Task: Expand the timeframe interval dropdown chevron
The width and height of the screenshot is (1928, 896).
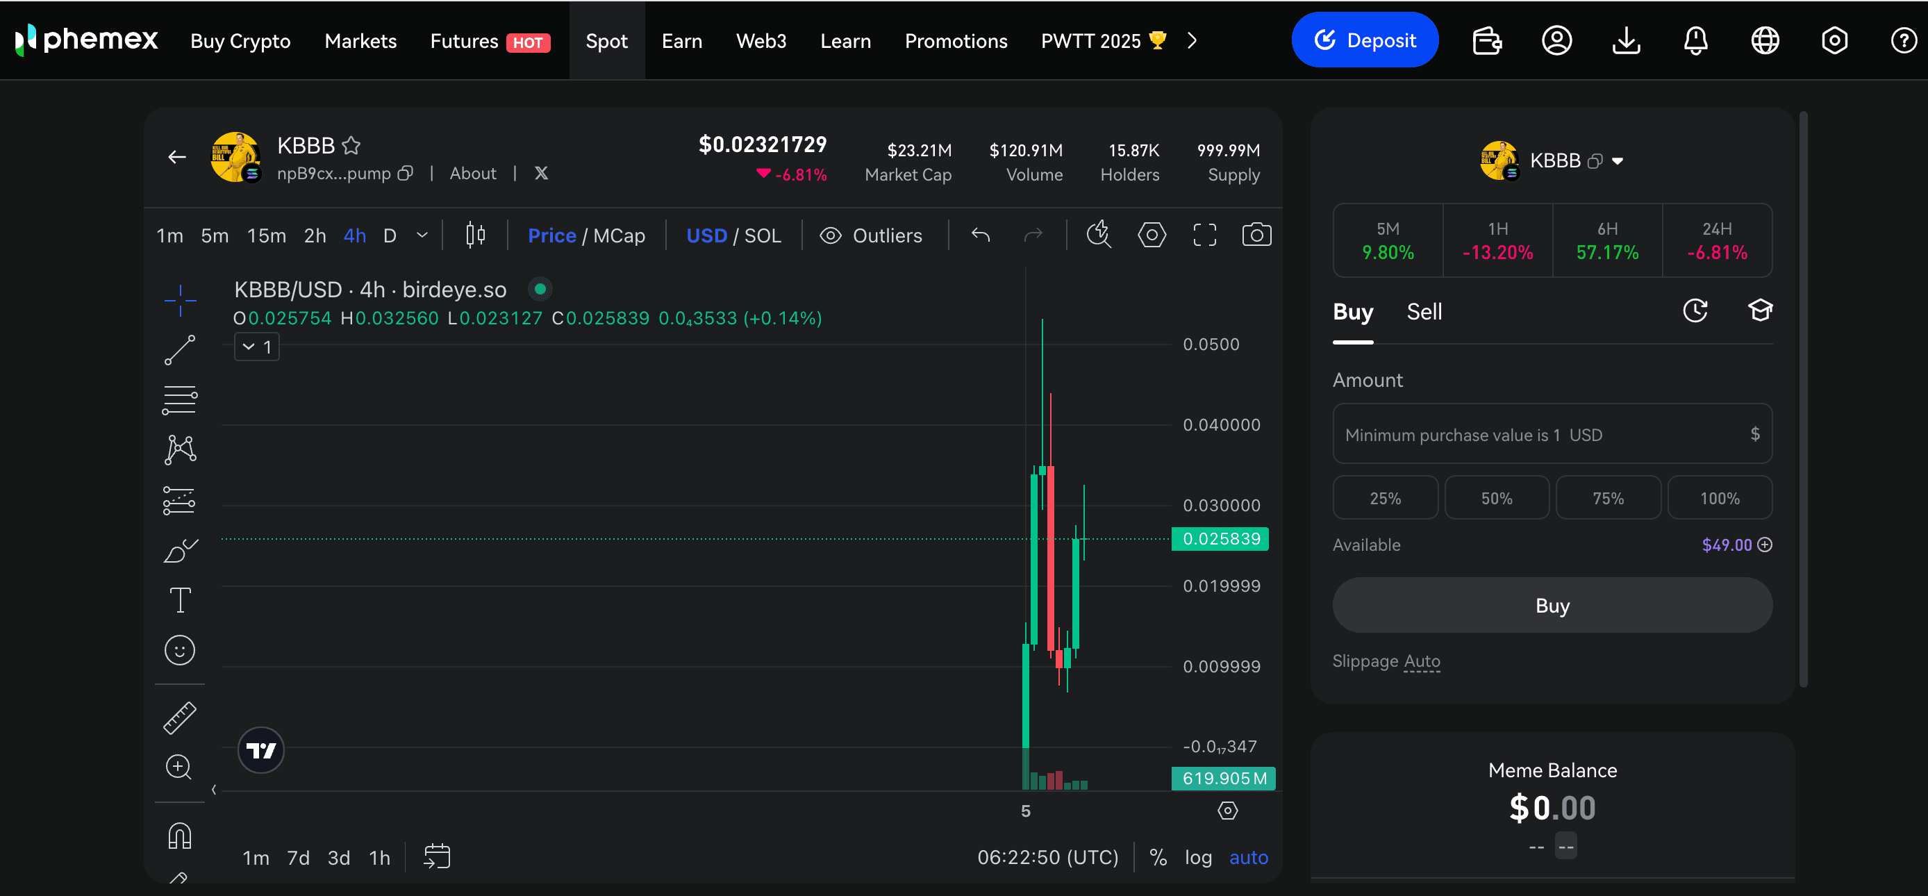Action: [422, 235]
